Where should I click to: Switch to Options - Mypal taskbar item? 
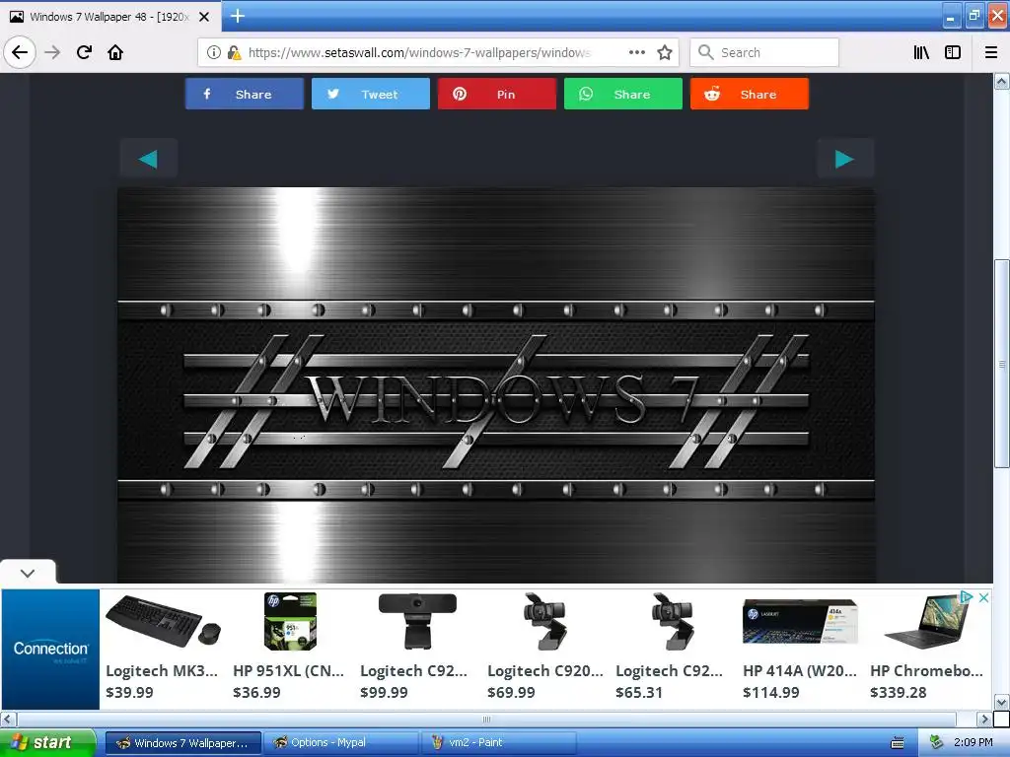point(341,743)
